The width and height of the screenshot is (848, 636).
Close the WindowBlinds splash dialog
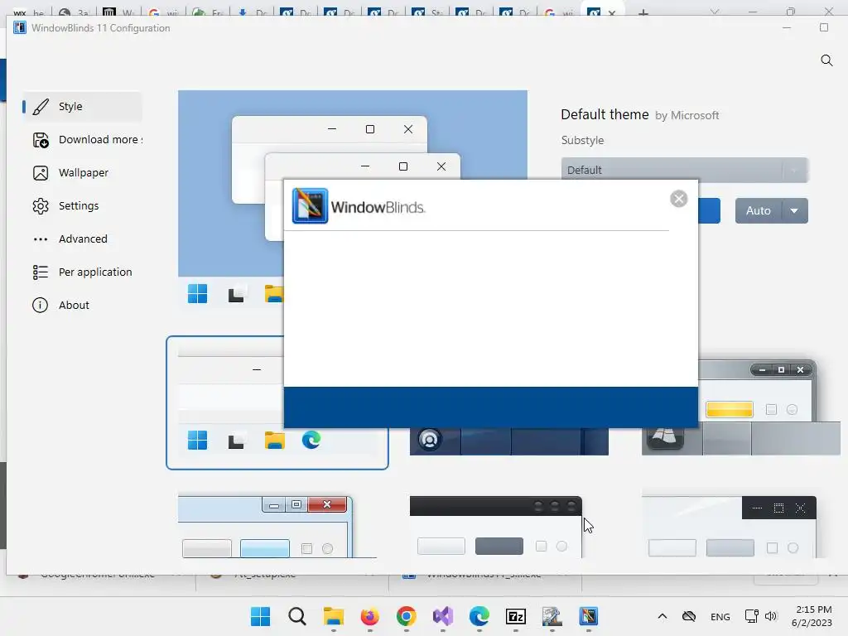click(679, 199)
